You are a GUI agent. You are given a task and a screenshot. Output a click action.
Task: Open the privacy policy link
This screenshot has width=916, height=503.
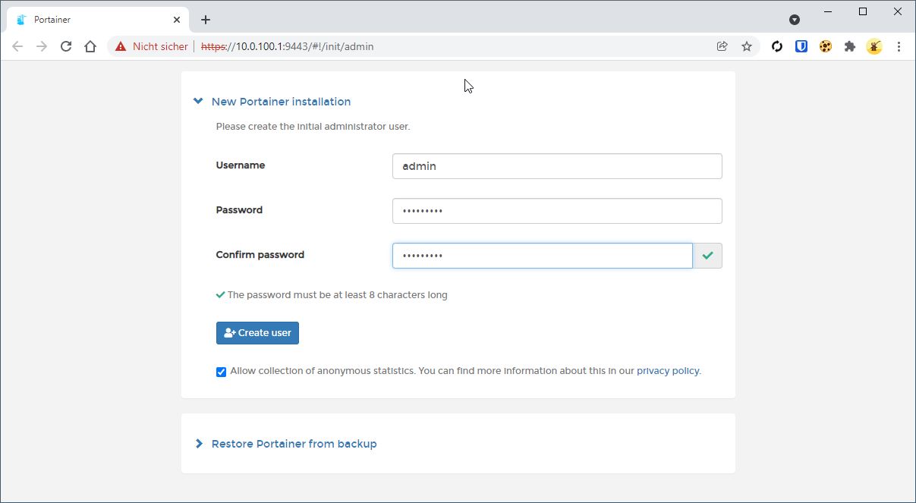click(x=668, y=371)
